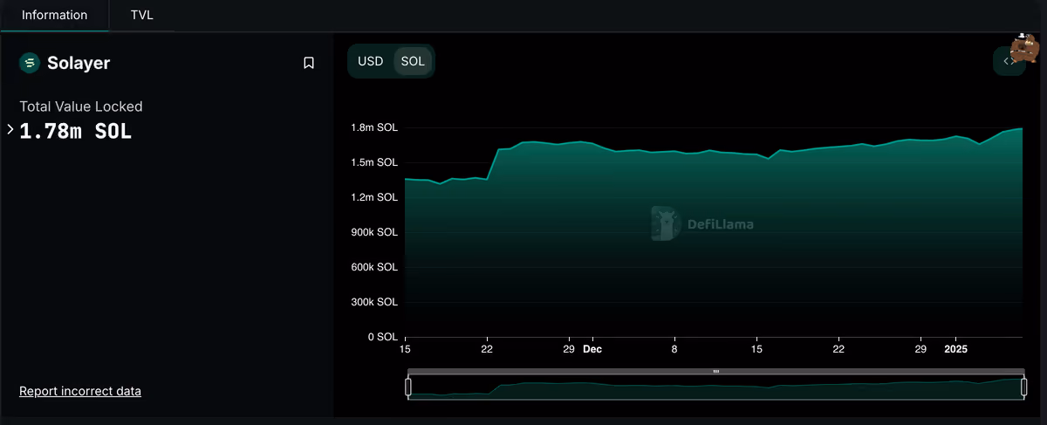This screenshot has width=1047, height=425.
Task: Switch chart denomination to USD
Action: point(371,61)
